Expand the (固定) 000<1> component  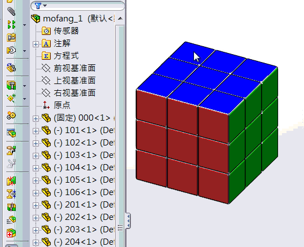click(36, 118)
